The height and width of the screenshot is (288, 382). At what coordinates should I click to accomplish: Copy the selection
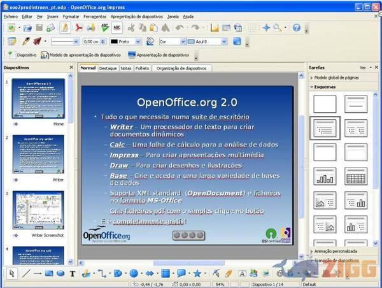(x=142, y=28)
